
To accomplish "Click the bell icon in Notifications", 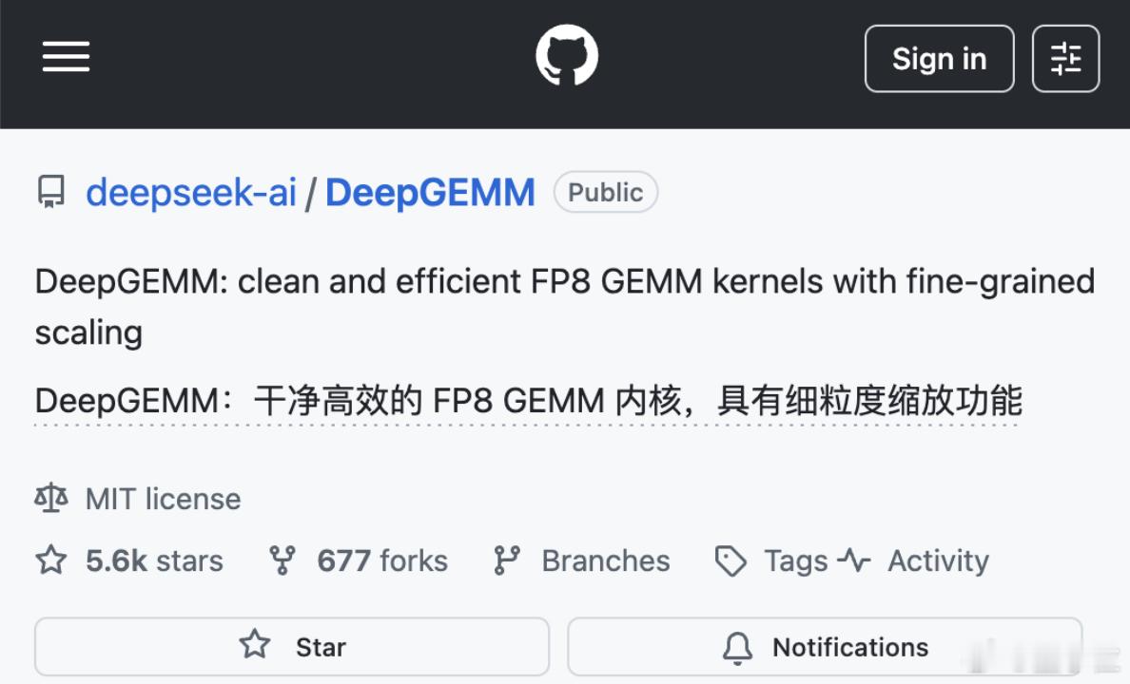I will click(737, 647).
